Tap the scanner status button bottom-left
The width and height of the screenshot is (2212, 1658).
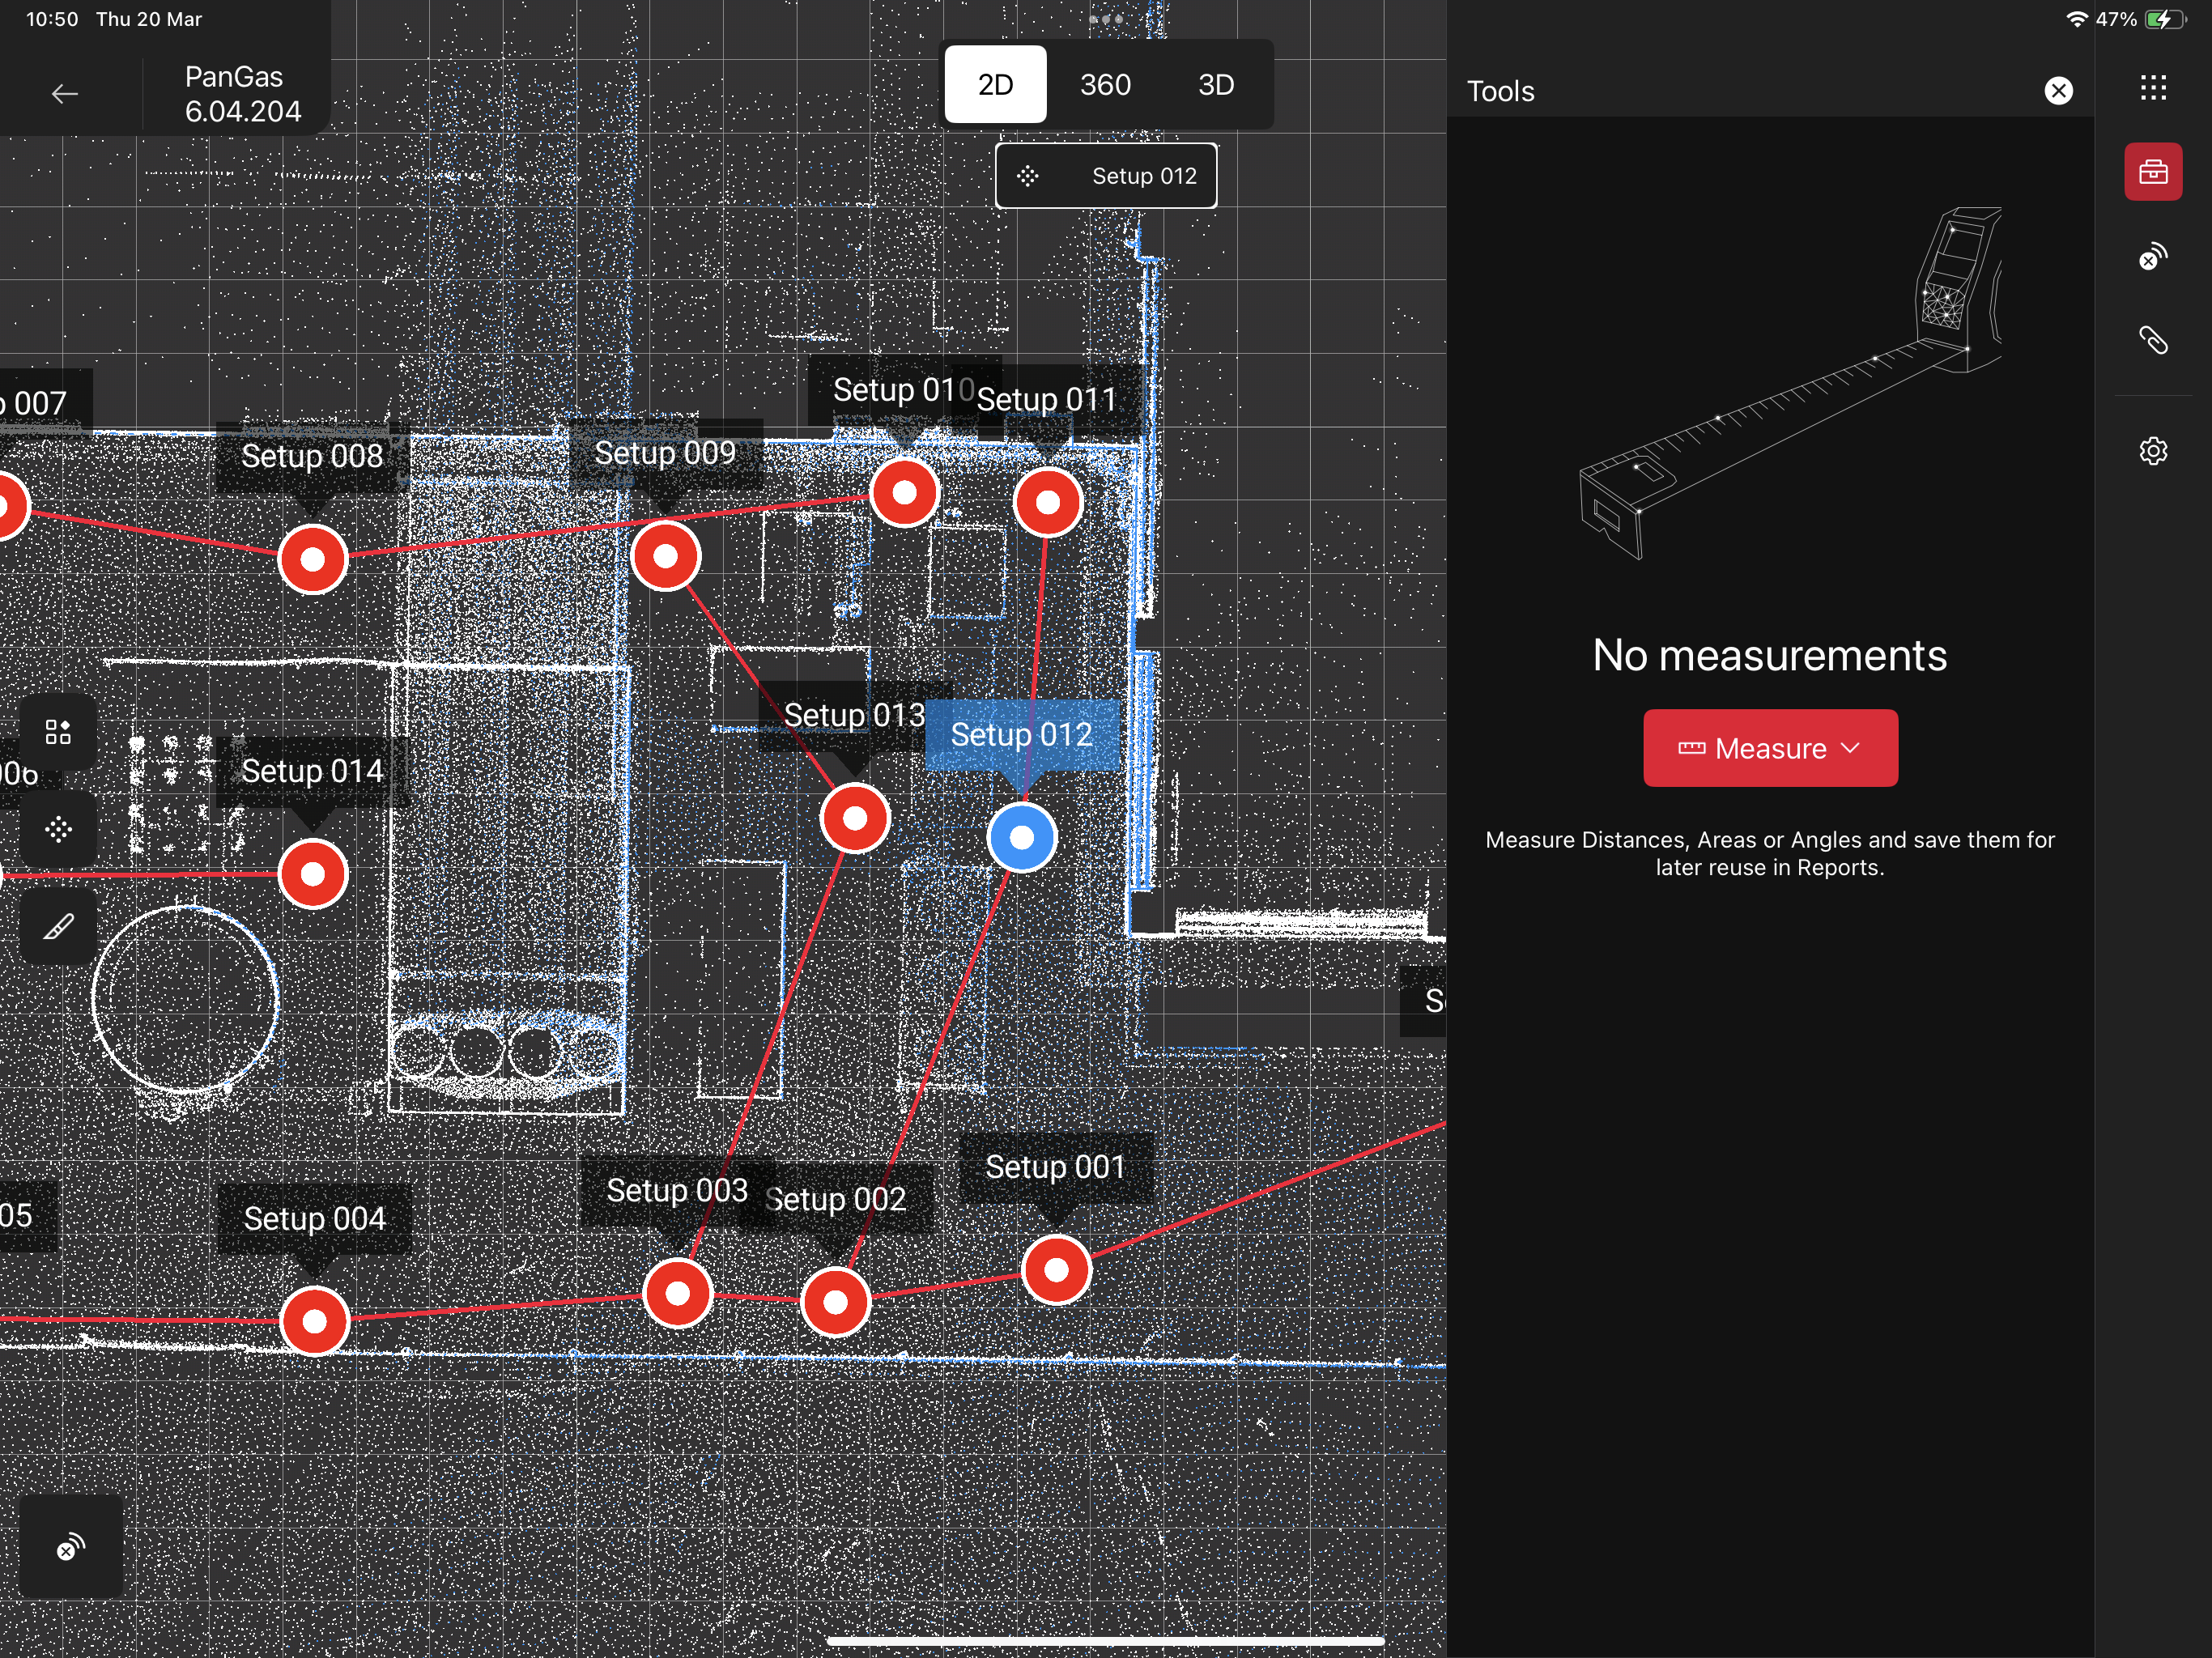coord(71,1547)
